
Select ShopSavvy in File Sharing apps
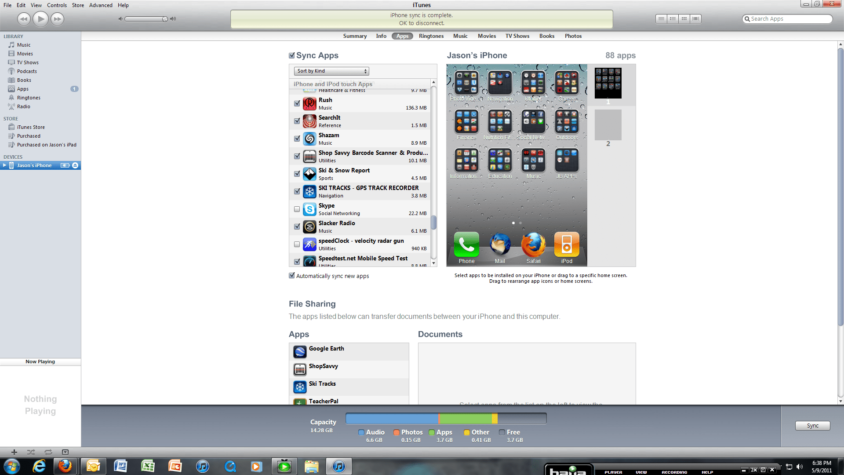[x=349, y=369]
